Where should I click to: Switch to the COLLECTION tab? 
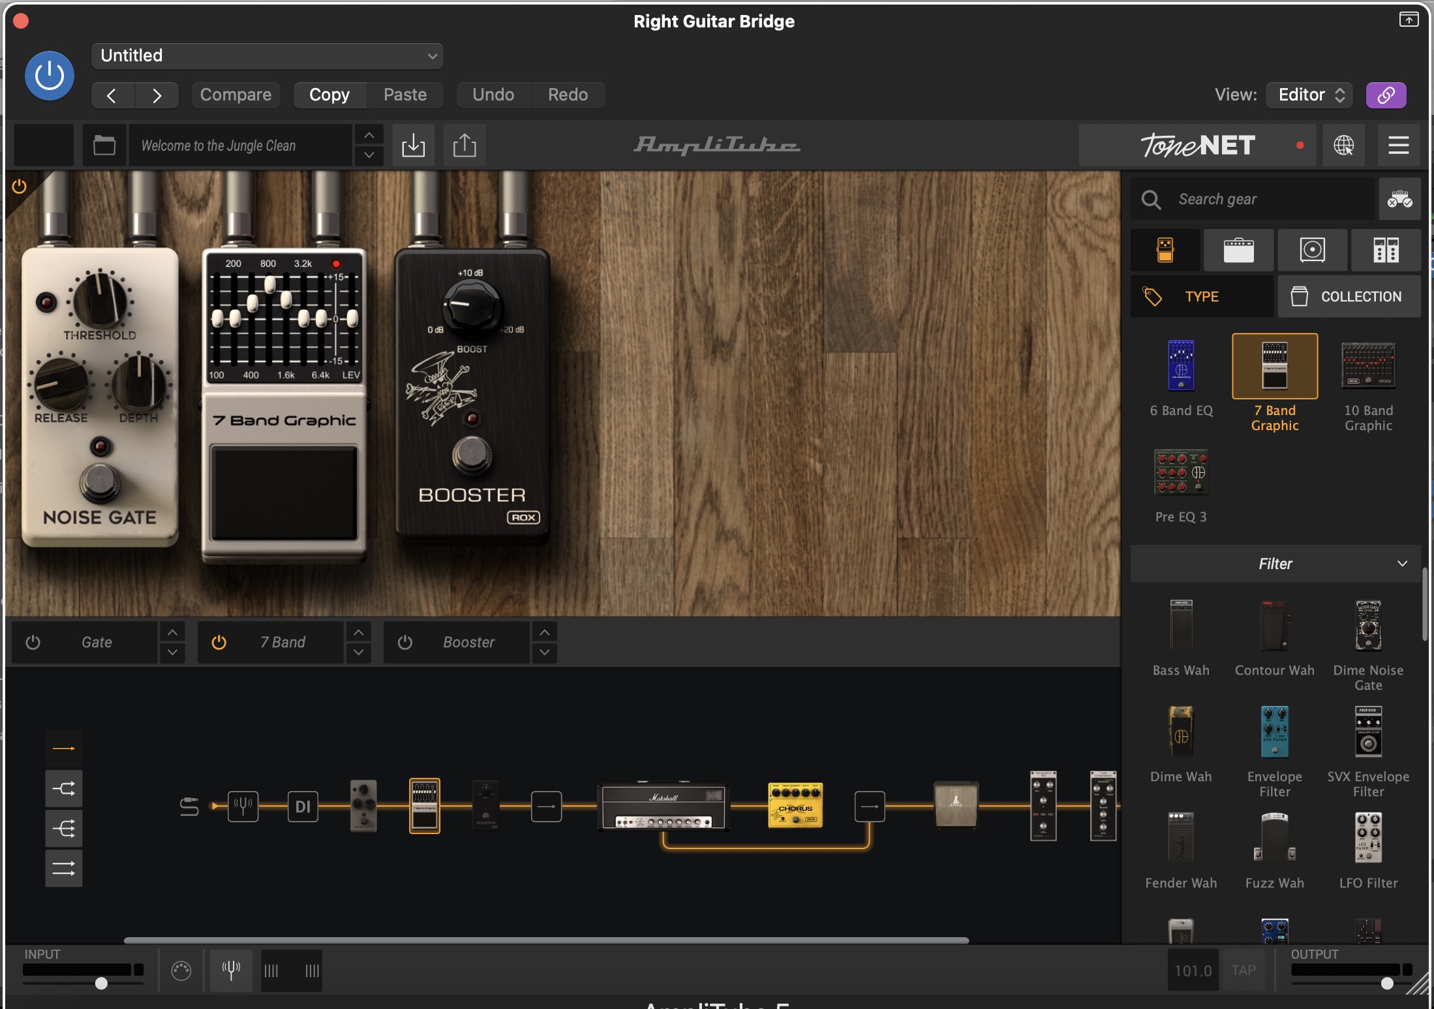[x=1349, y=297]
